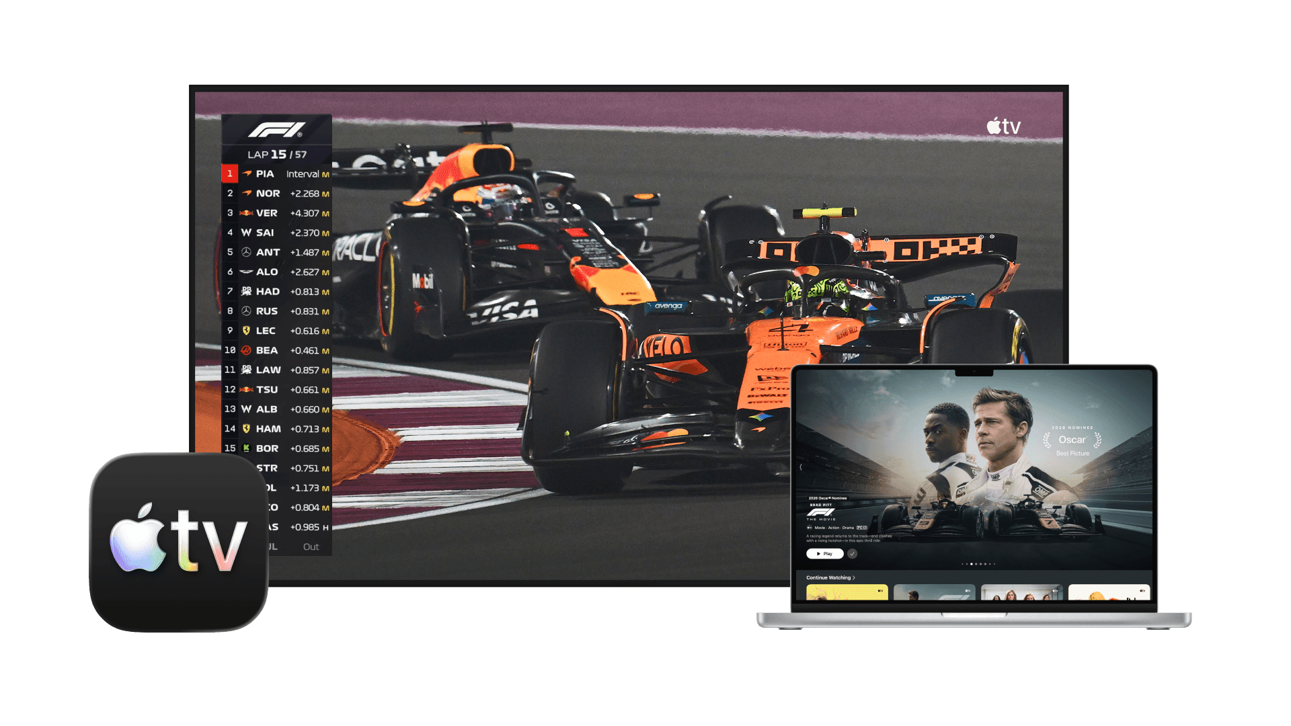Click the Apple TV logo watermark on the TV

click(x=1003, y=126)
